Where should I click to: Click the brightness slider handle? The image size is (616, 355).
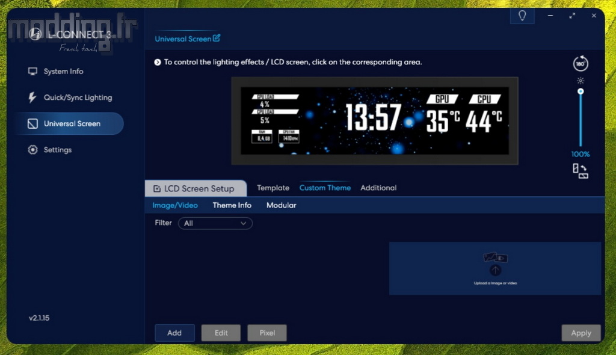(x=581, y=91)
